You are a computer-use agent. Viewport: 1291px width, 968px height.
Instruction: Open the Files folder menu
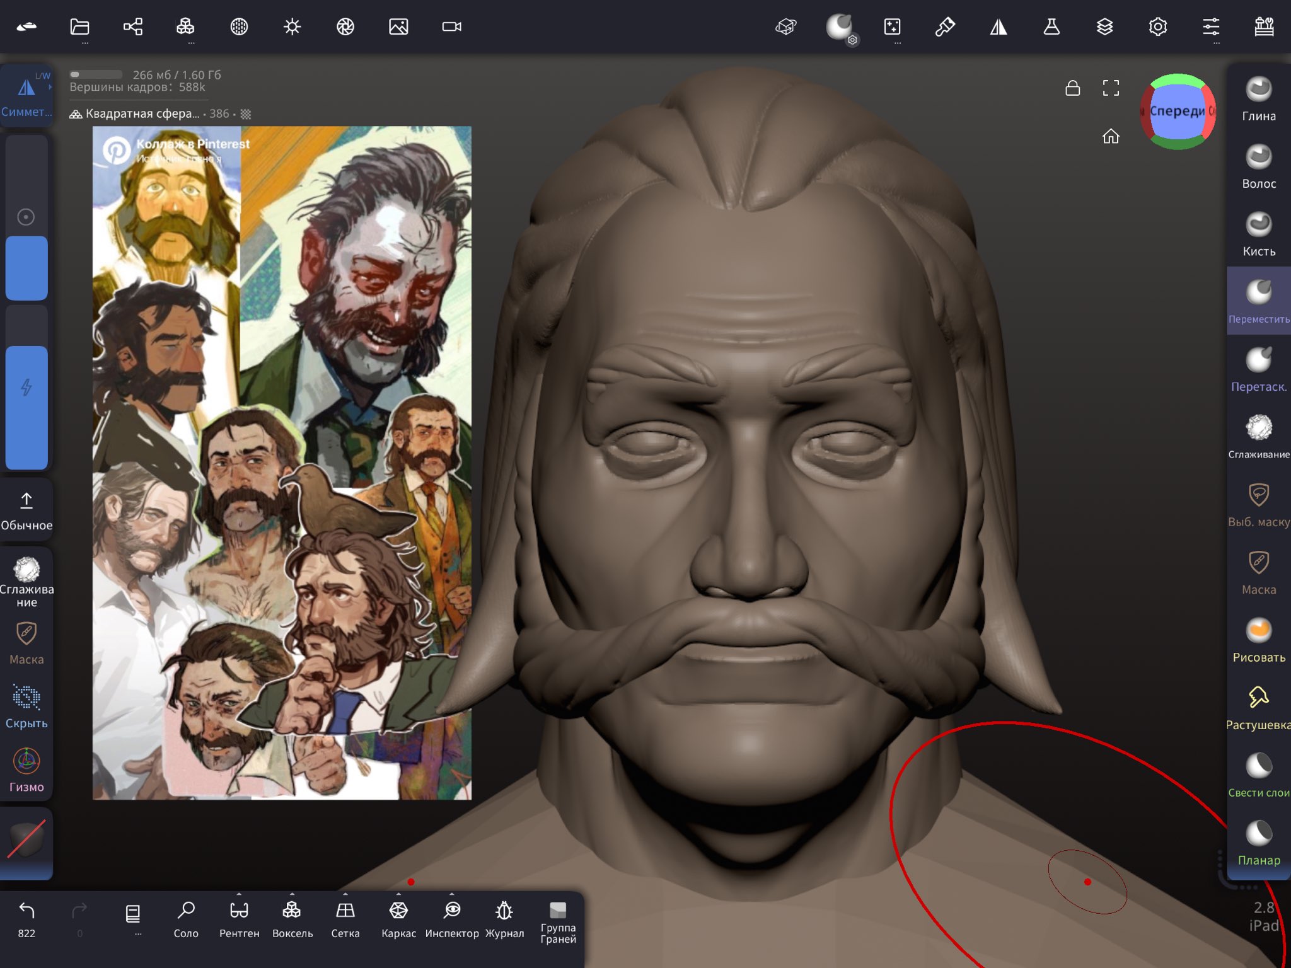click(79, 26)
